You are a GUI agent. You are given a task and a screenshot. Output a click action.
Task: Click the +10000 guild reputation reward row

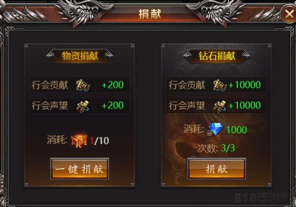click(216, 106)
